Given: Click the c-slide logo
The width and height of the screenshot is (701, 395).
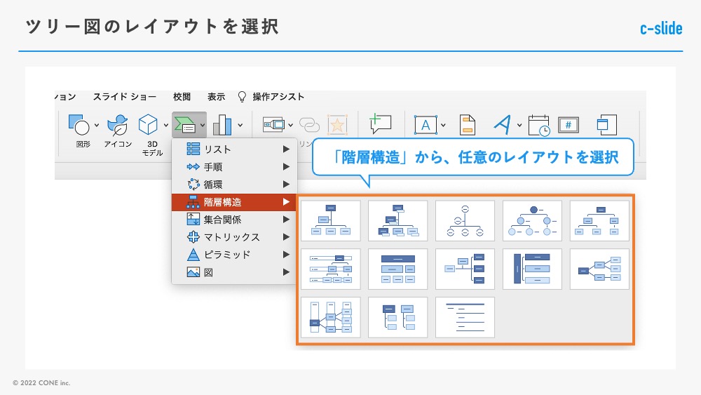Looking at the screenshot, I should click(661, 28).
